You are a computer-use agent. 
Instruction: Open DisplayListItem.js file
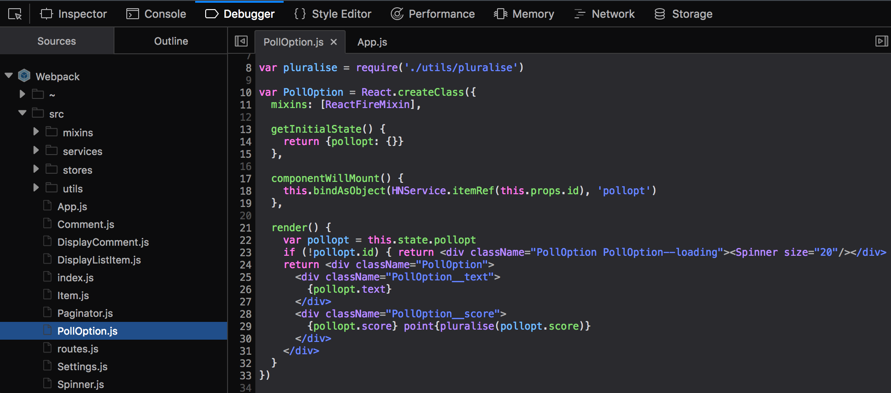click(99, 260)
